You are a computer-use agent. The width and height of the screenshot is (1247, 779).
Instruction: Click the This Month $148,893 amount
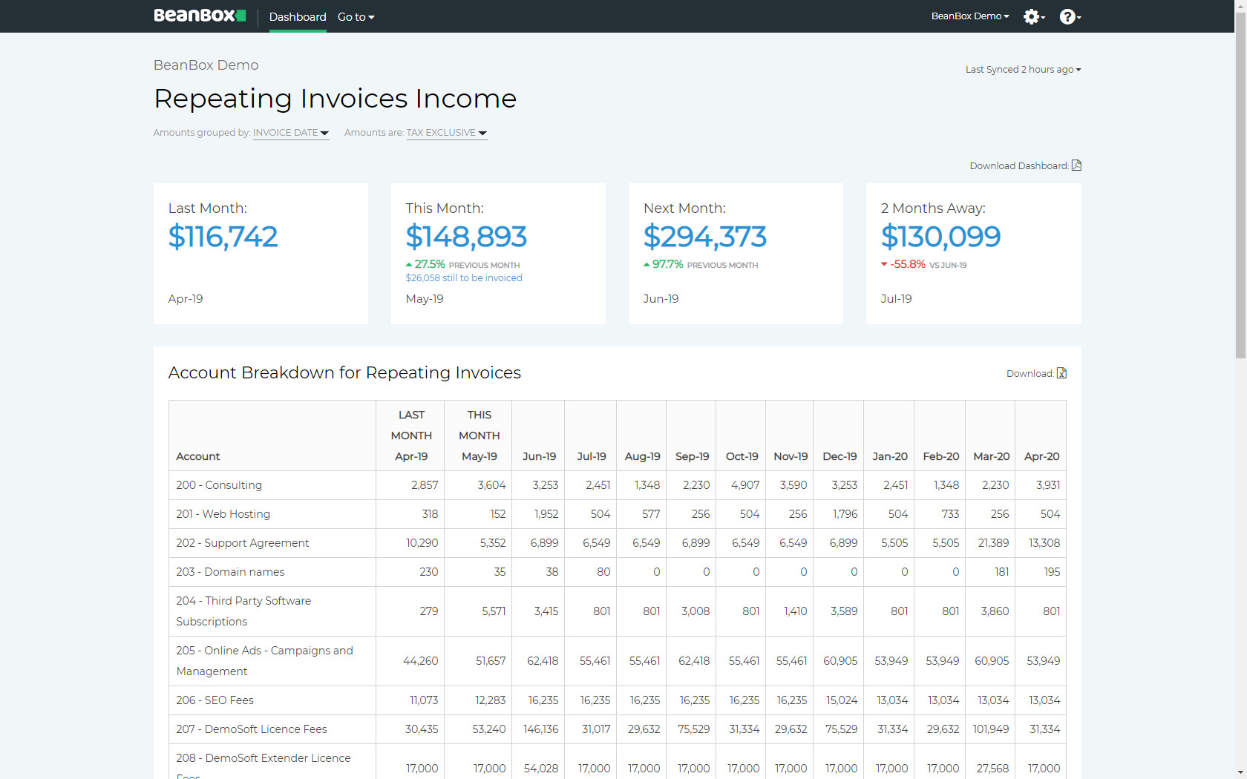[x=466, y=237]
